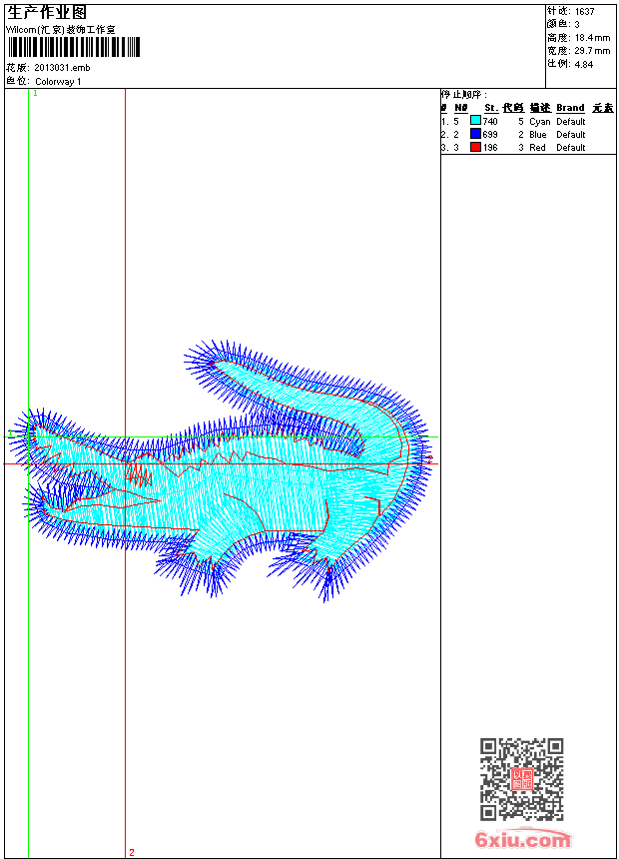The width and height of the screenshot is (619, 859).
Task: Click the 'Brand' column header
Action: tap(570, 108)
